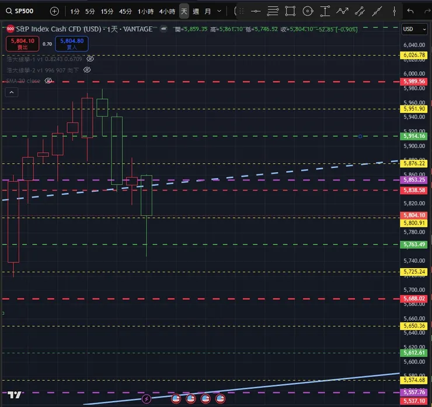
Task: Click the 5,725.24 yellow price label
Action: pos(414,272)
